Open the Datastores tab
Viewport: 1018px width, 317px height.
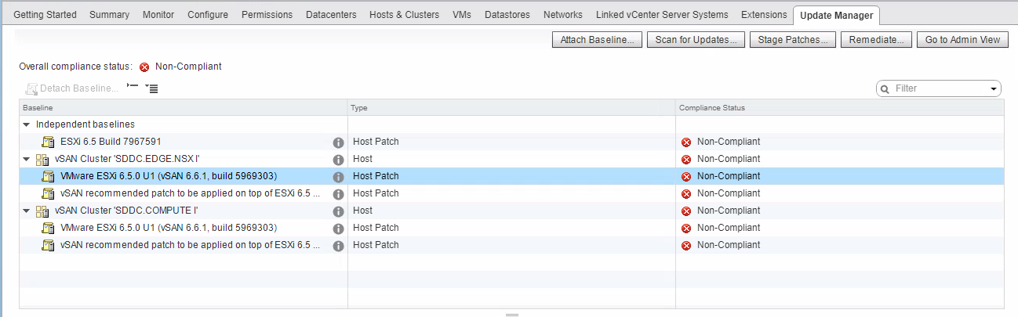pyautogui.click(x=507, y=15)
